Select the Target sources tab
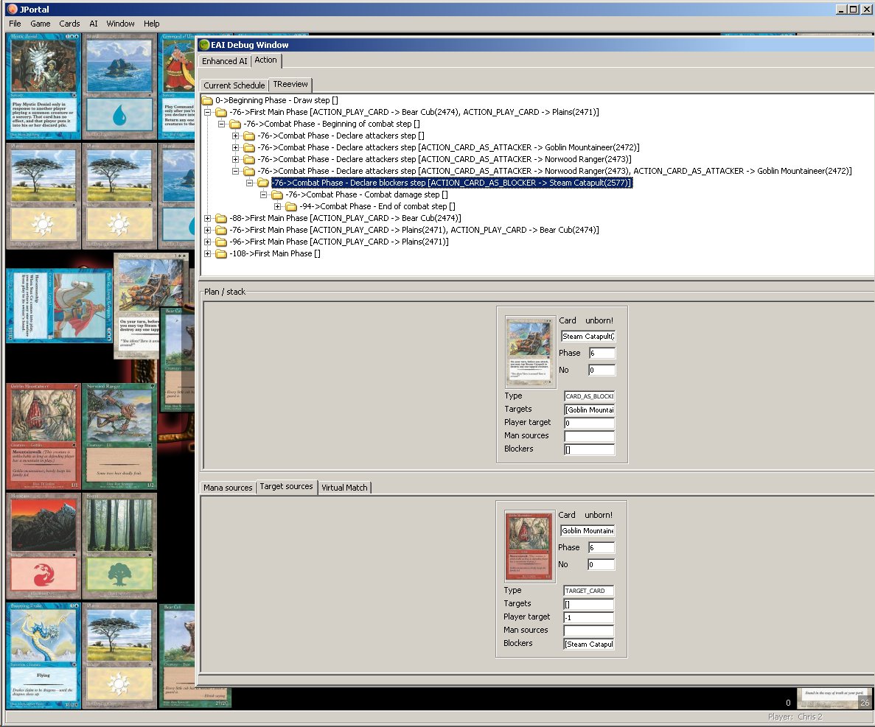The height and width of the screenshot is (727, 875). 286,487
